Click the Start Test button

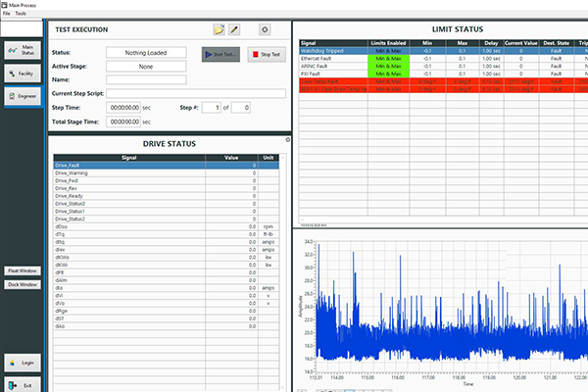coord(220,55)
